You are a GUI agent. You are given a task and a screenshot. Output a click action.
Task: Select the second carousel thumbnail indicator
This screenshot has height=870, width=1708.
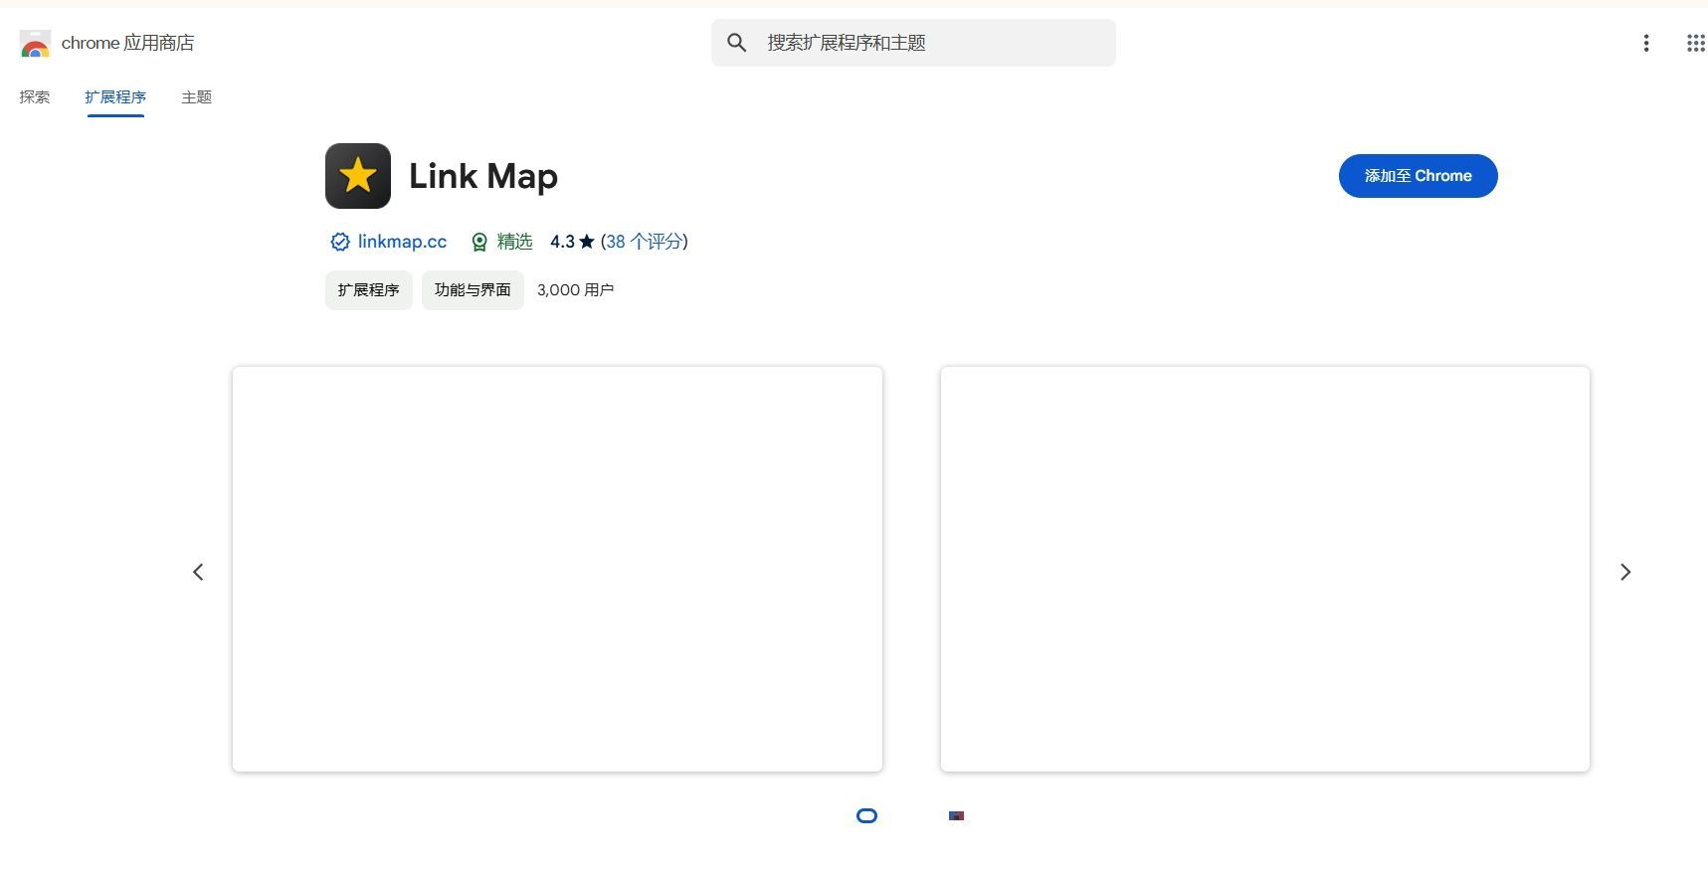[956, 816]
